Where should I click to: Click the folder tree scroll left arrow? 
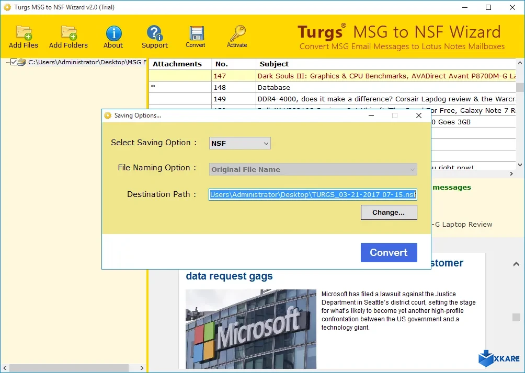click(5, 368)
